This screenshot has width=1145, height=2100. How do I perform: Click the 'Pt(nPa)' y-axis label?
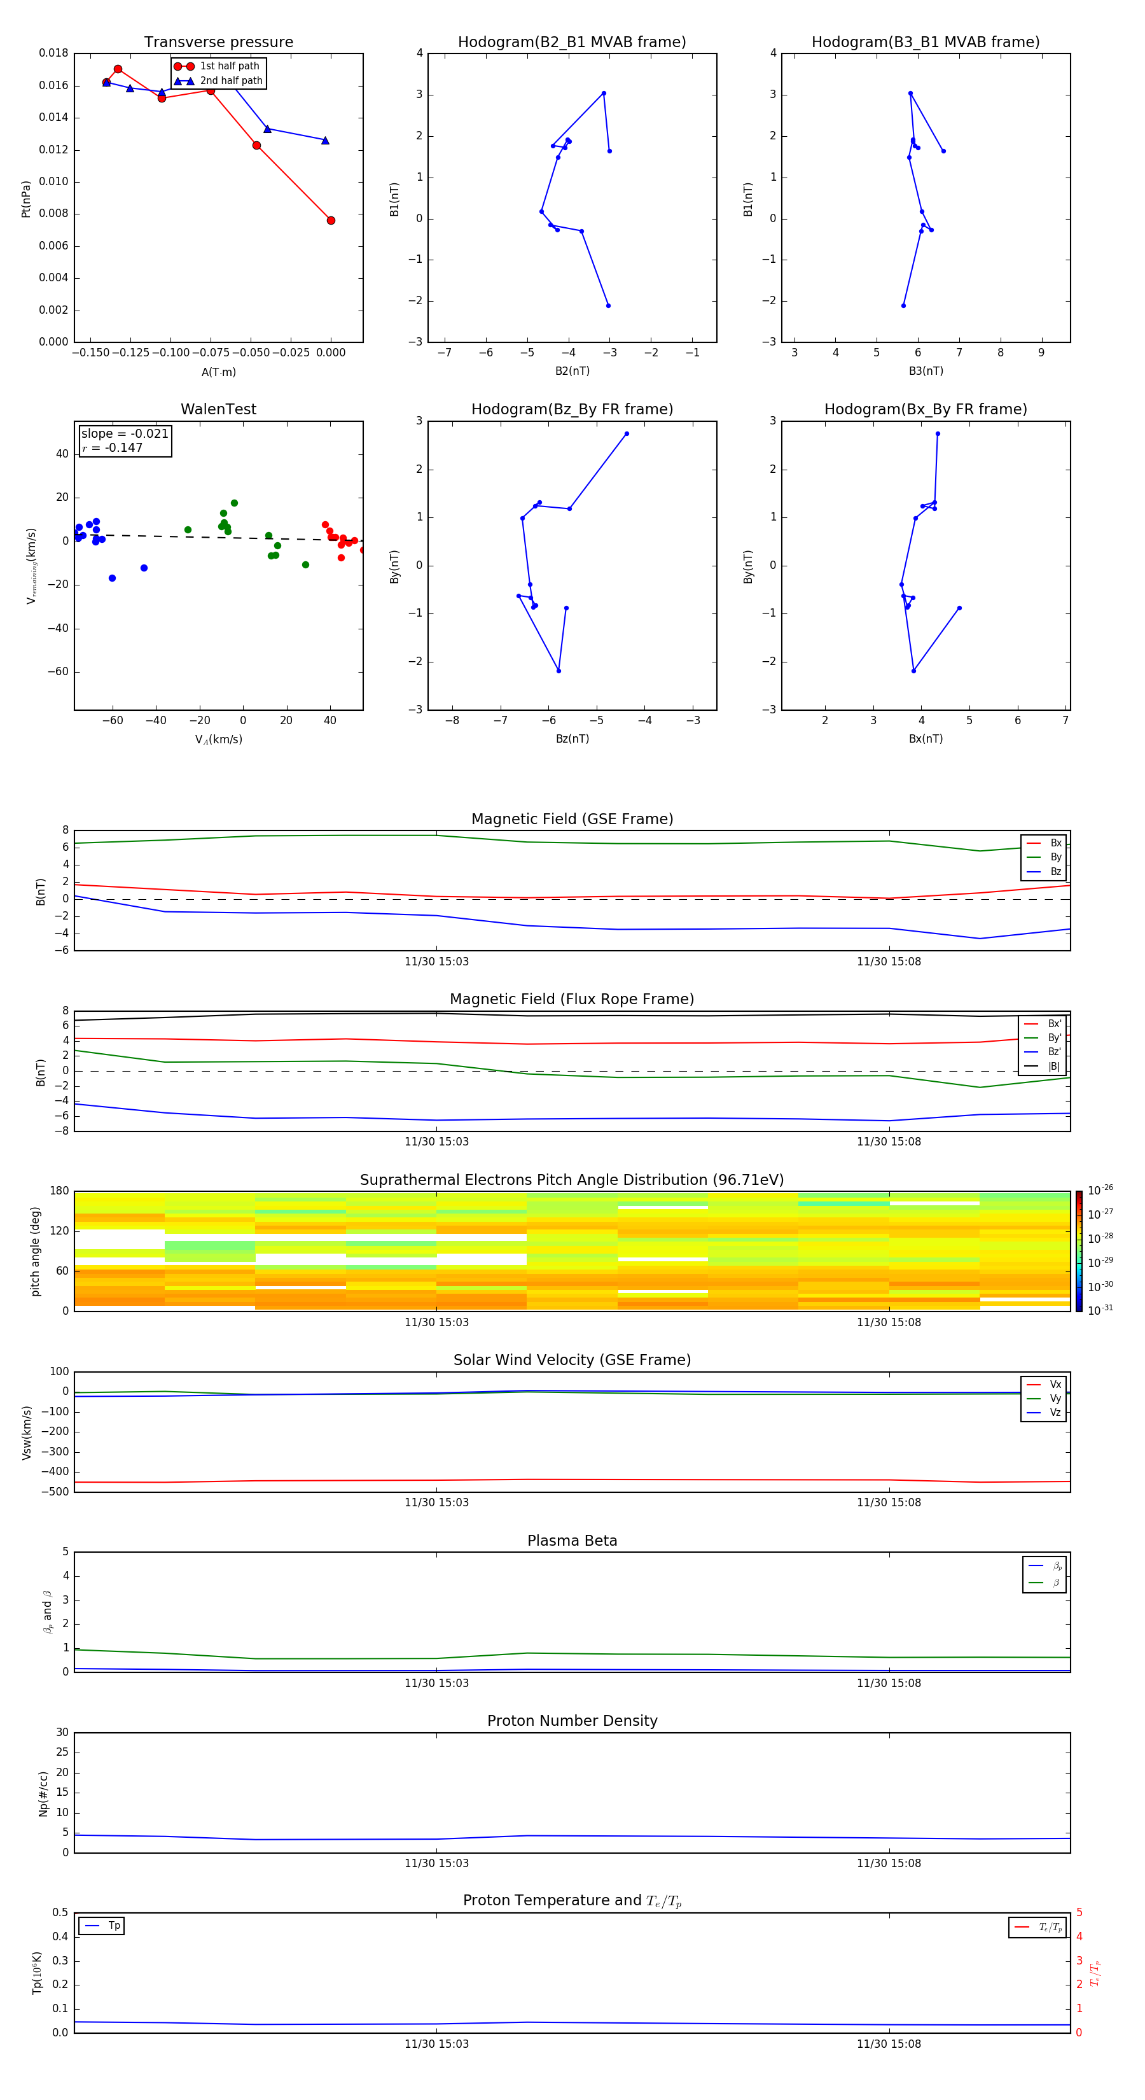click(x=26, y=199)
